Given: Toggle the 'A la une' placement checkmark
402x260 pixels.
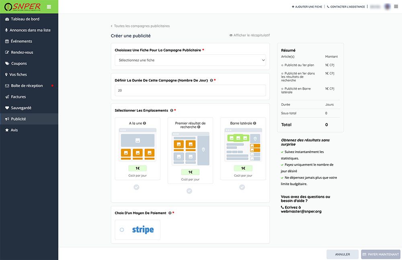Looking at the screenshot, I should tap(136, 187).
